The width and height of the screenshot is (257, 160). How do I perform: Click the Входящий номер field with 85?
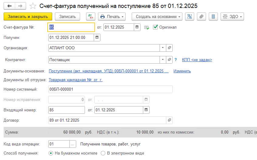(x=66, y=110)
